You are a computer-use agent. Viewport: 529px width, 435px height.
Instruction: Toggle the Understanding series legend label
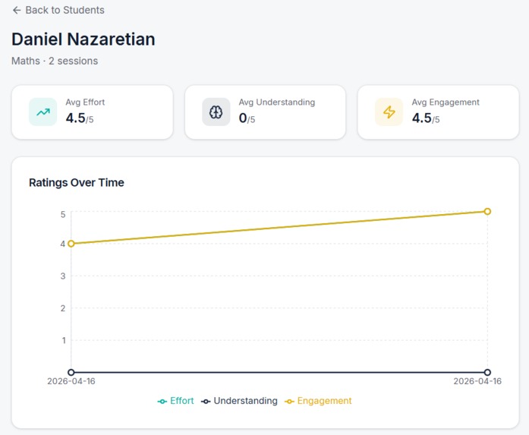pyautogui.click(x=246, y=401)
